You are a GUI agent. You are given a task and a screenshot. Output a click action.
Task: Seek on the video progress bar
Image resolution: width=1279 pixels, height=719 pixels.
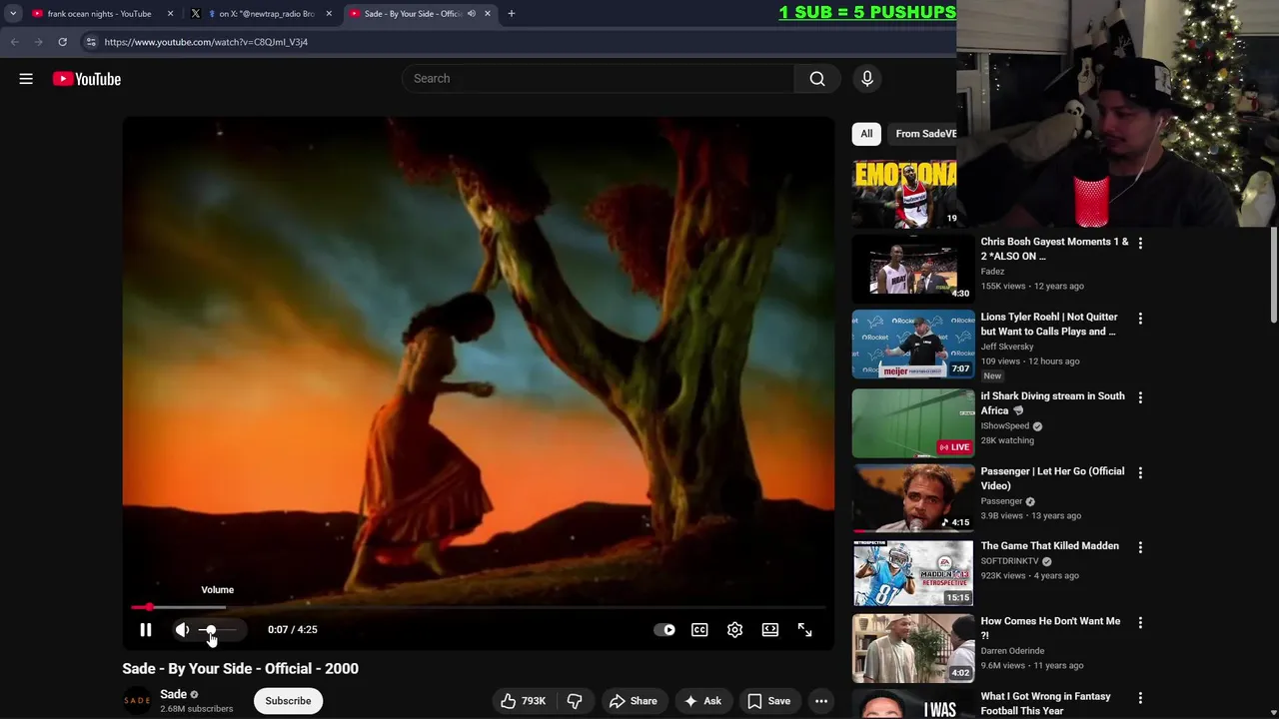coord(478,607)
